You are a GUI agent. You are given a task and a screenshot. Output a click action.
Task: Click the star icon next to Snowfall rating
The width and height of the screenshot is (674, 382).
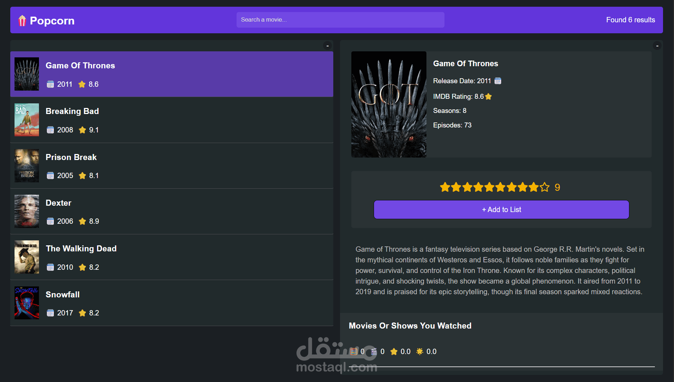pyautogui.click(x=83, y=313)
